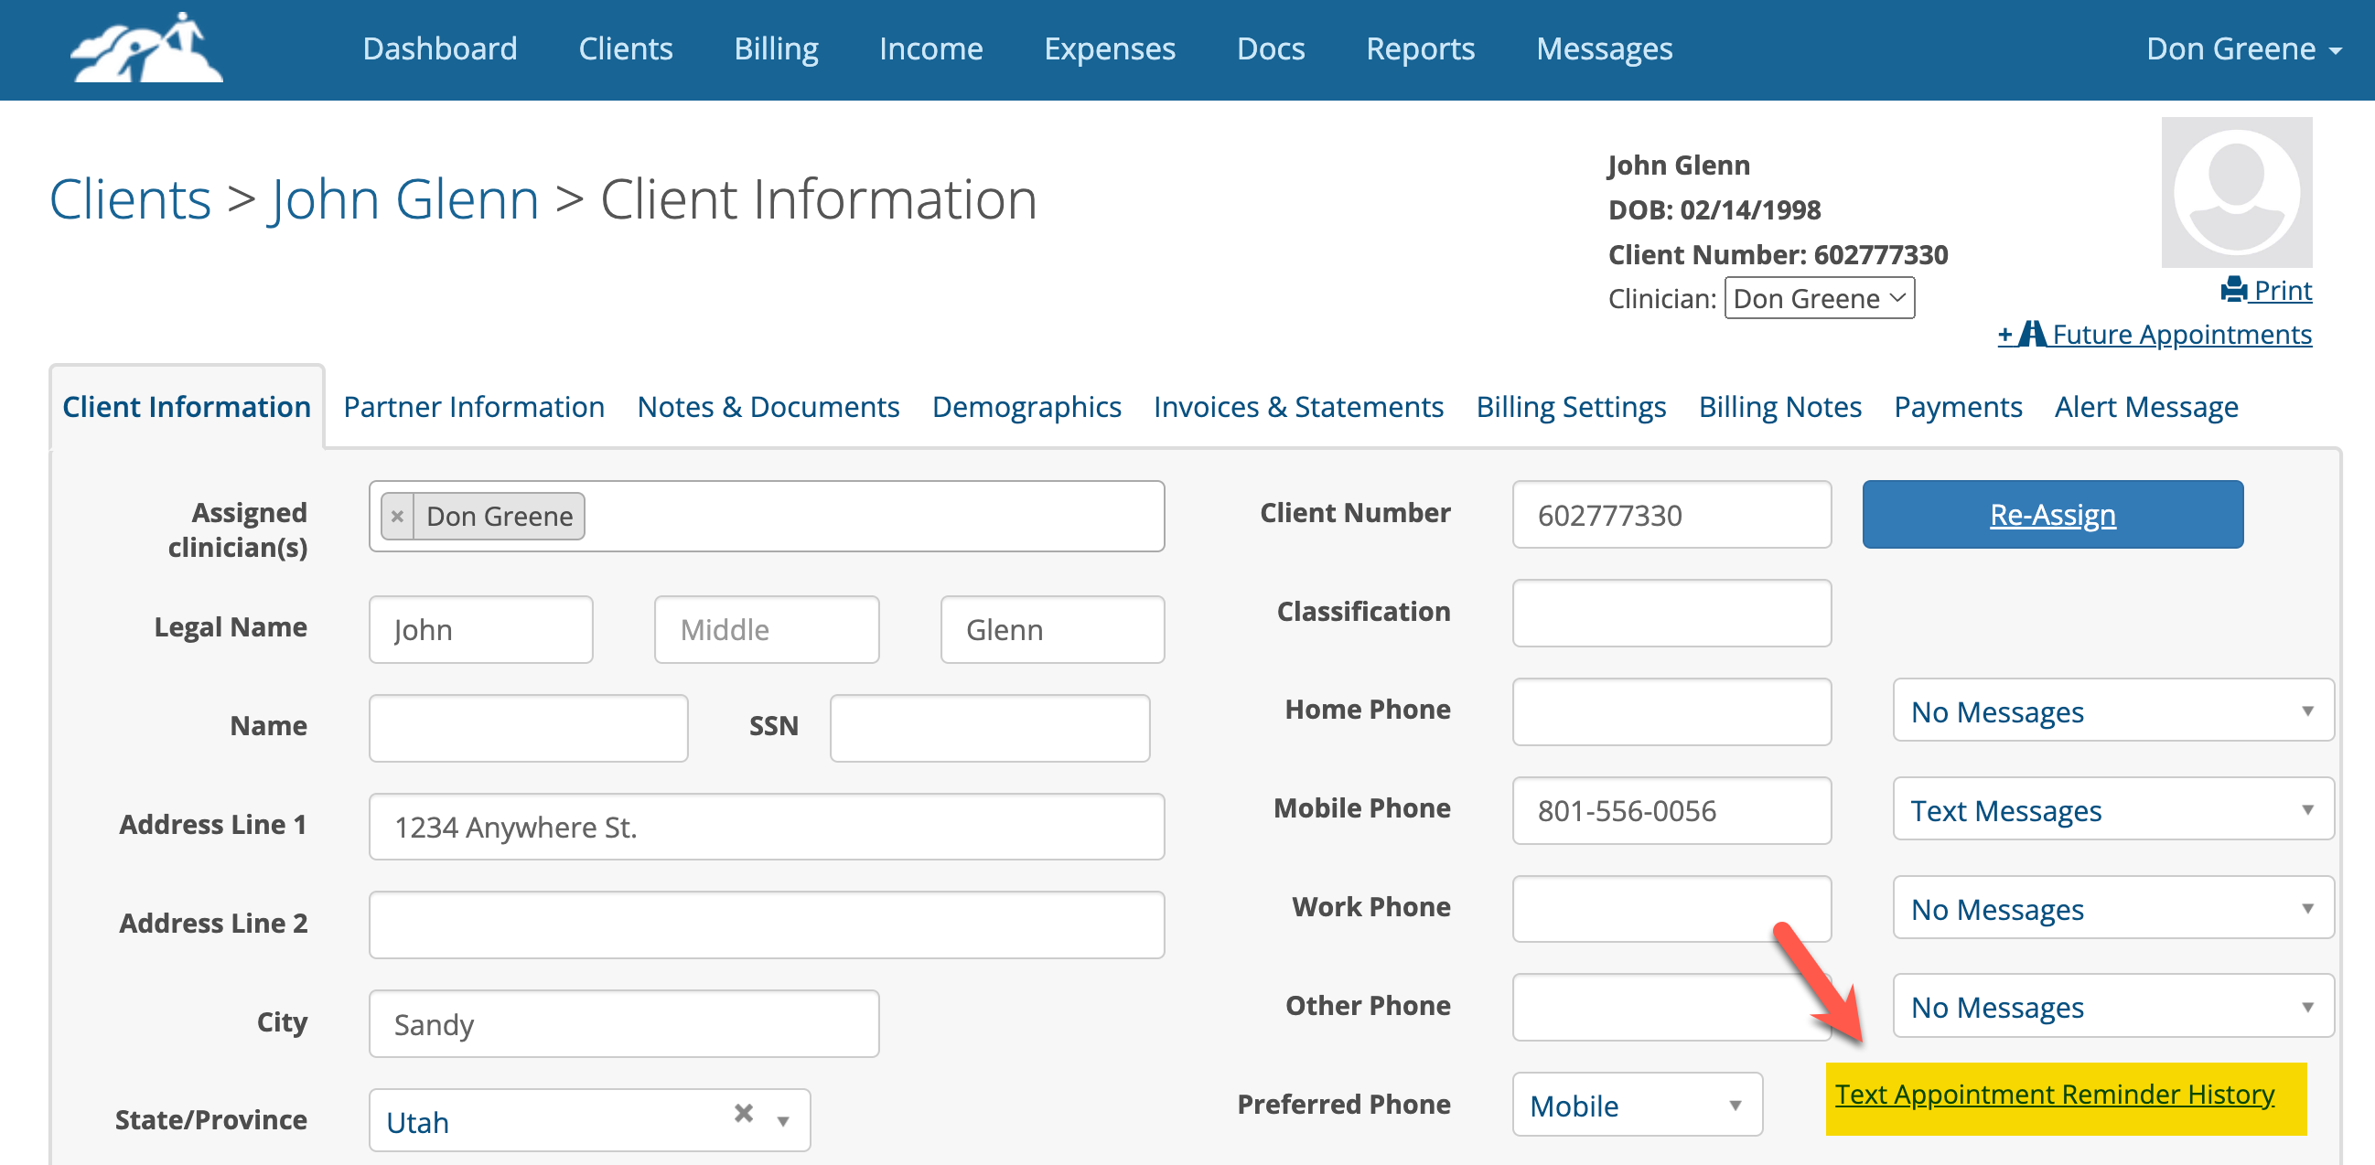The image size is (2375, 1165).
Task: Remove Don Greene clinician tag with x
Action: [397, 516]
